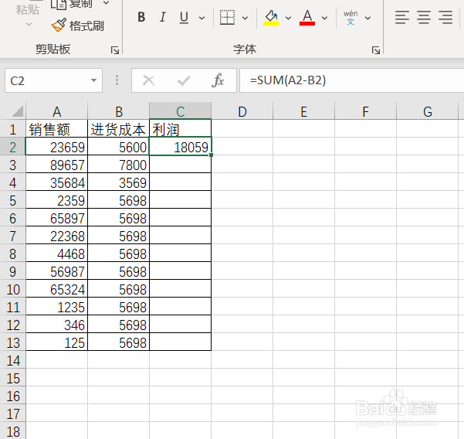
Task: Apply red font color
Action: [x=307, y=17]
